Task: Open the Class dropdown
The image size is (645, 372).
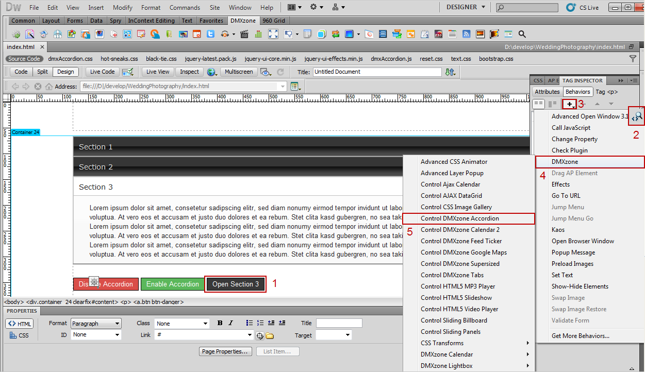Action: [182, 324]
